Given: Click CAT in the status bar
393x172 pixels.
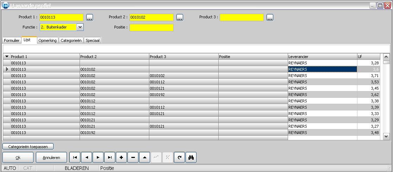Looking at the screenshot, I should click(x=28, y=168).
